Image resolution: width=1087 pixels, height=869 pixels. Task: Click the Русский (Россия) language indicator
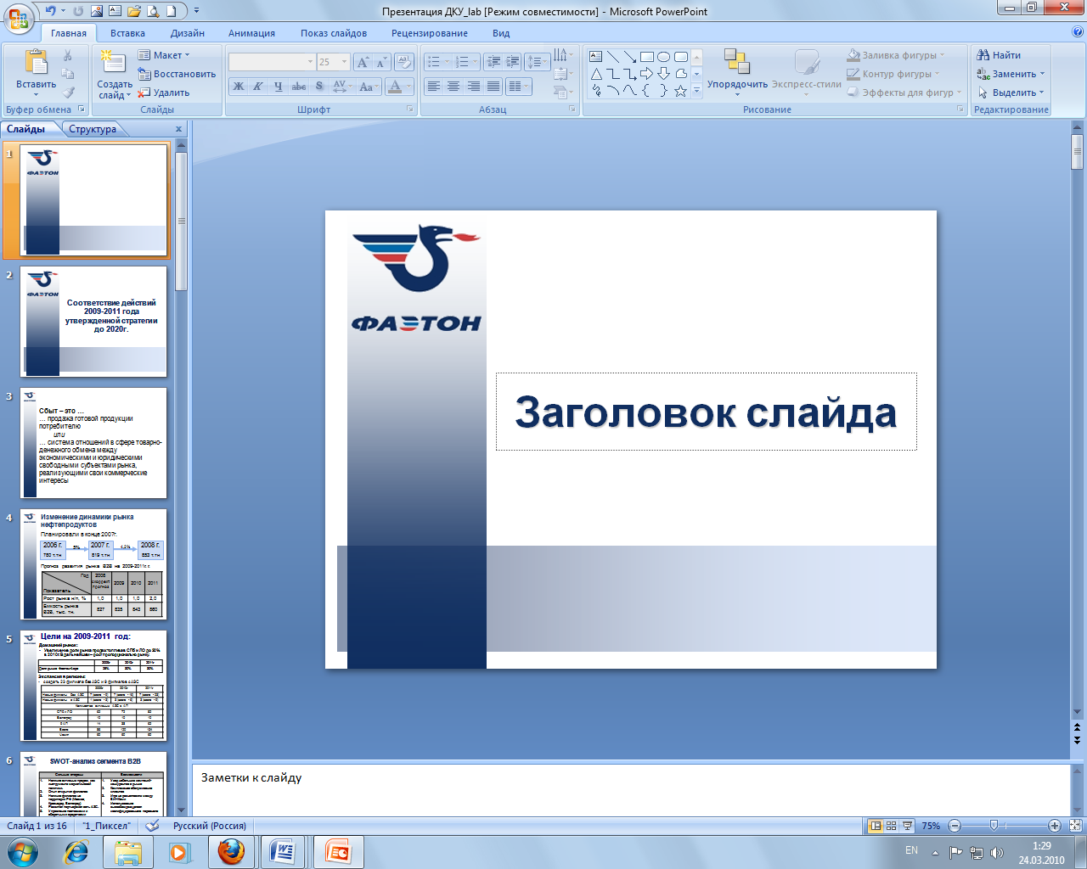pyautogui.click(x=210, y=826)
